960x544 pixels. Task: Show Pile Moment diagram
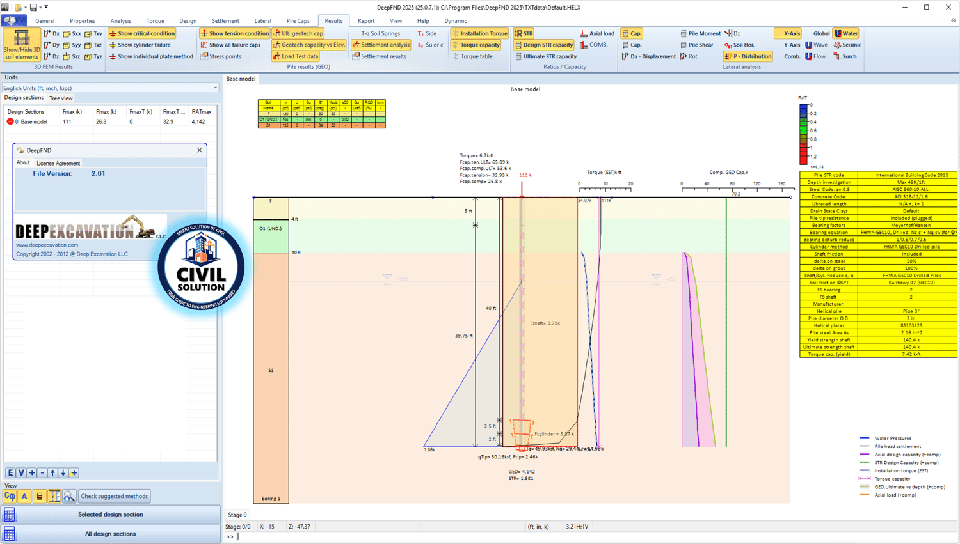700,33
